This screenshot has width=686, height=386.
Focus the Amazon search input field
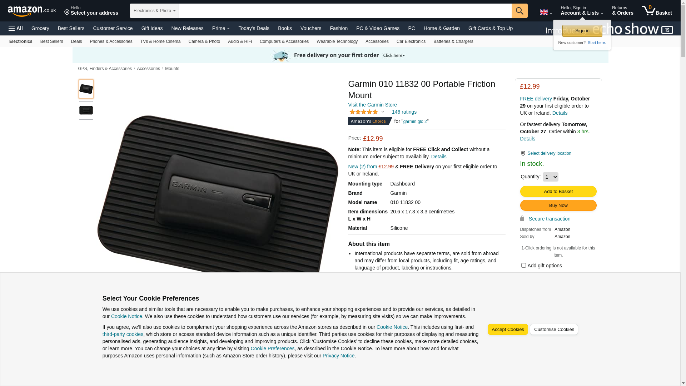[345, 11]
